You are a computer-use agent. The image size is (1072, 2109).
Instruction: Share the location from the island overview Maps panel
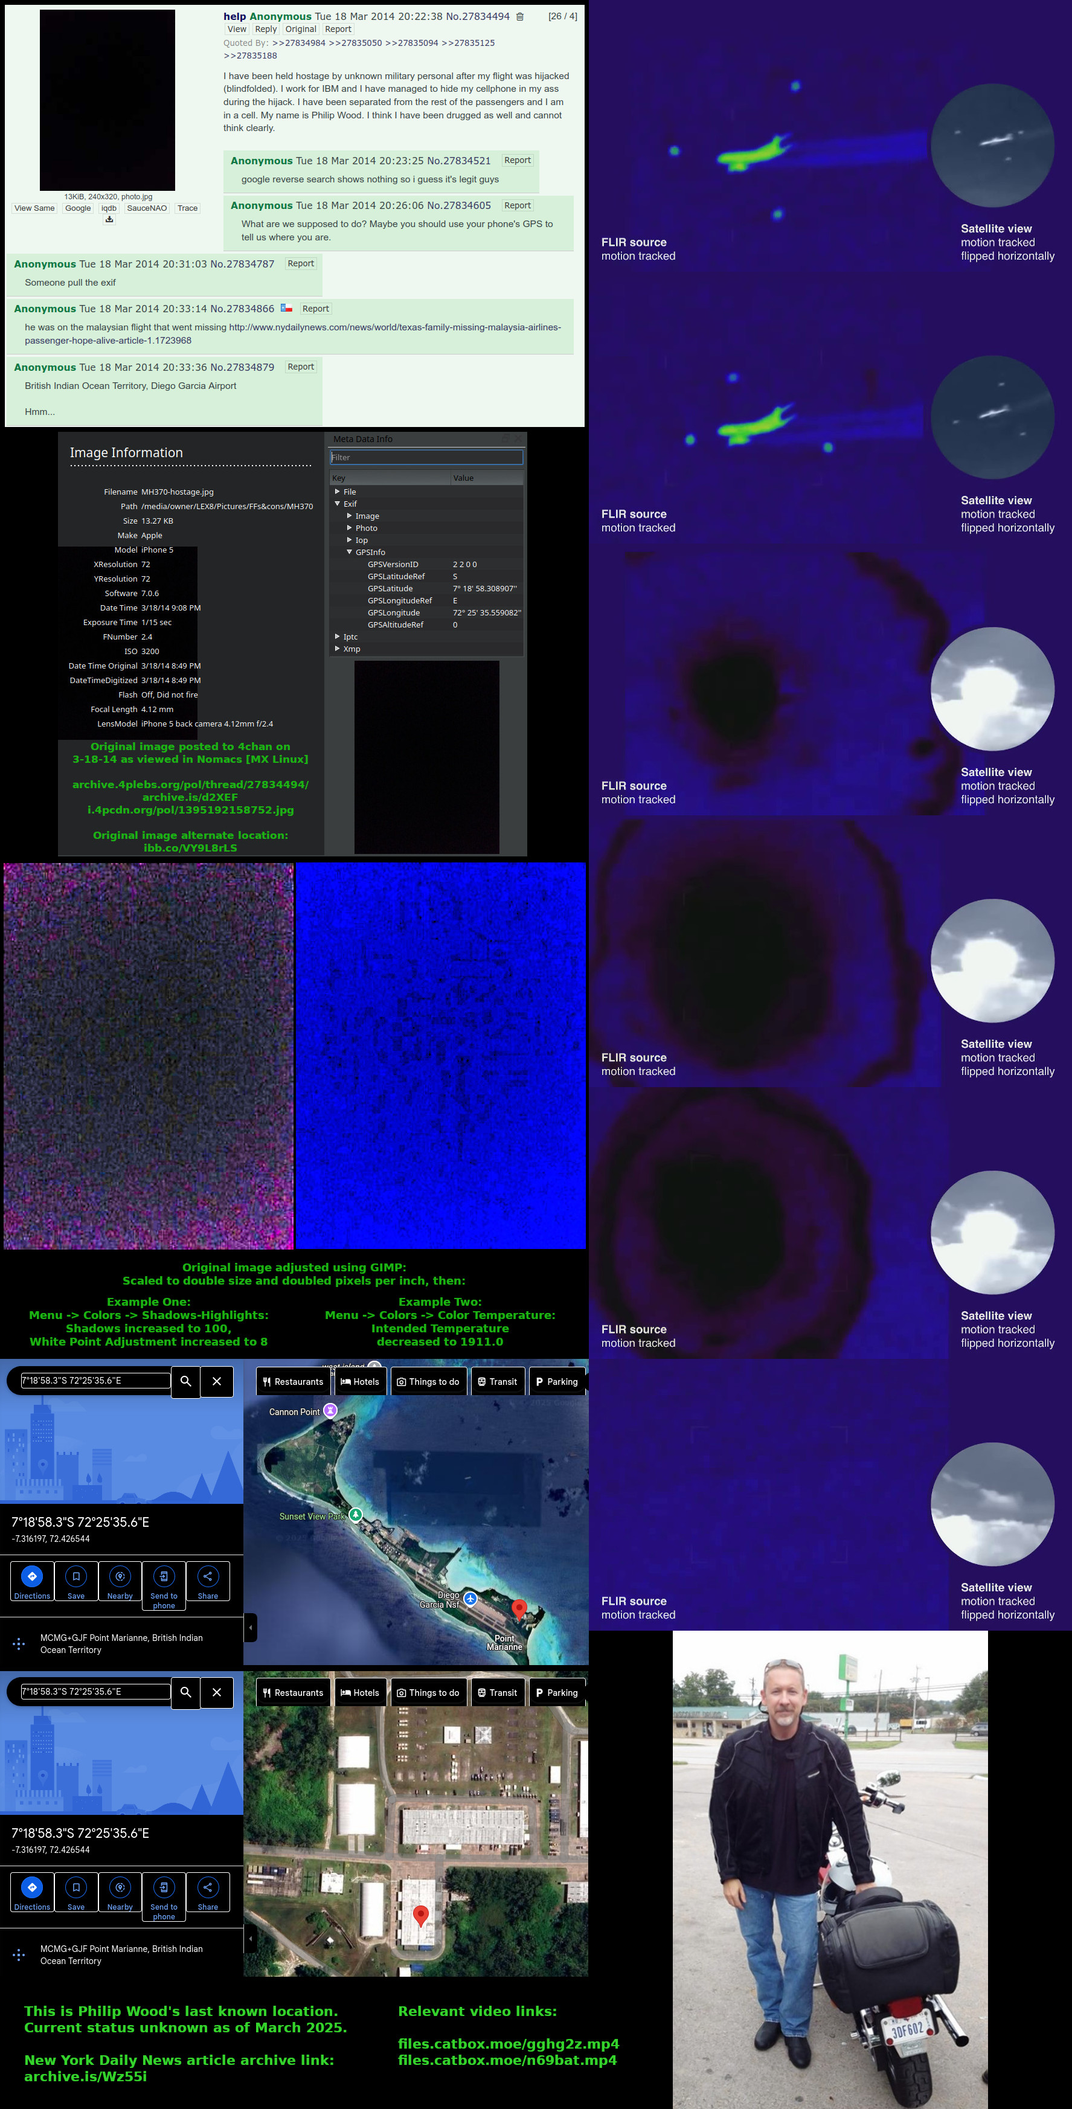[x=208, y=1581]
